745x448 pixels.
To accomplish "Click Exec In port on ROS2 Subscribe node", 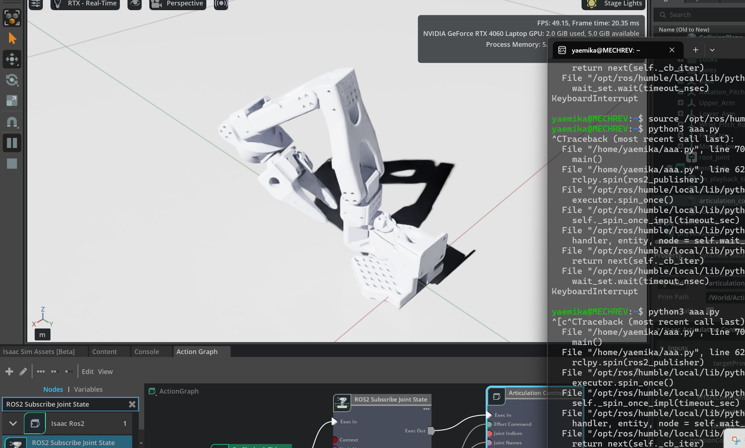I will [335, 422].
